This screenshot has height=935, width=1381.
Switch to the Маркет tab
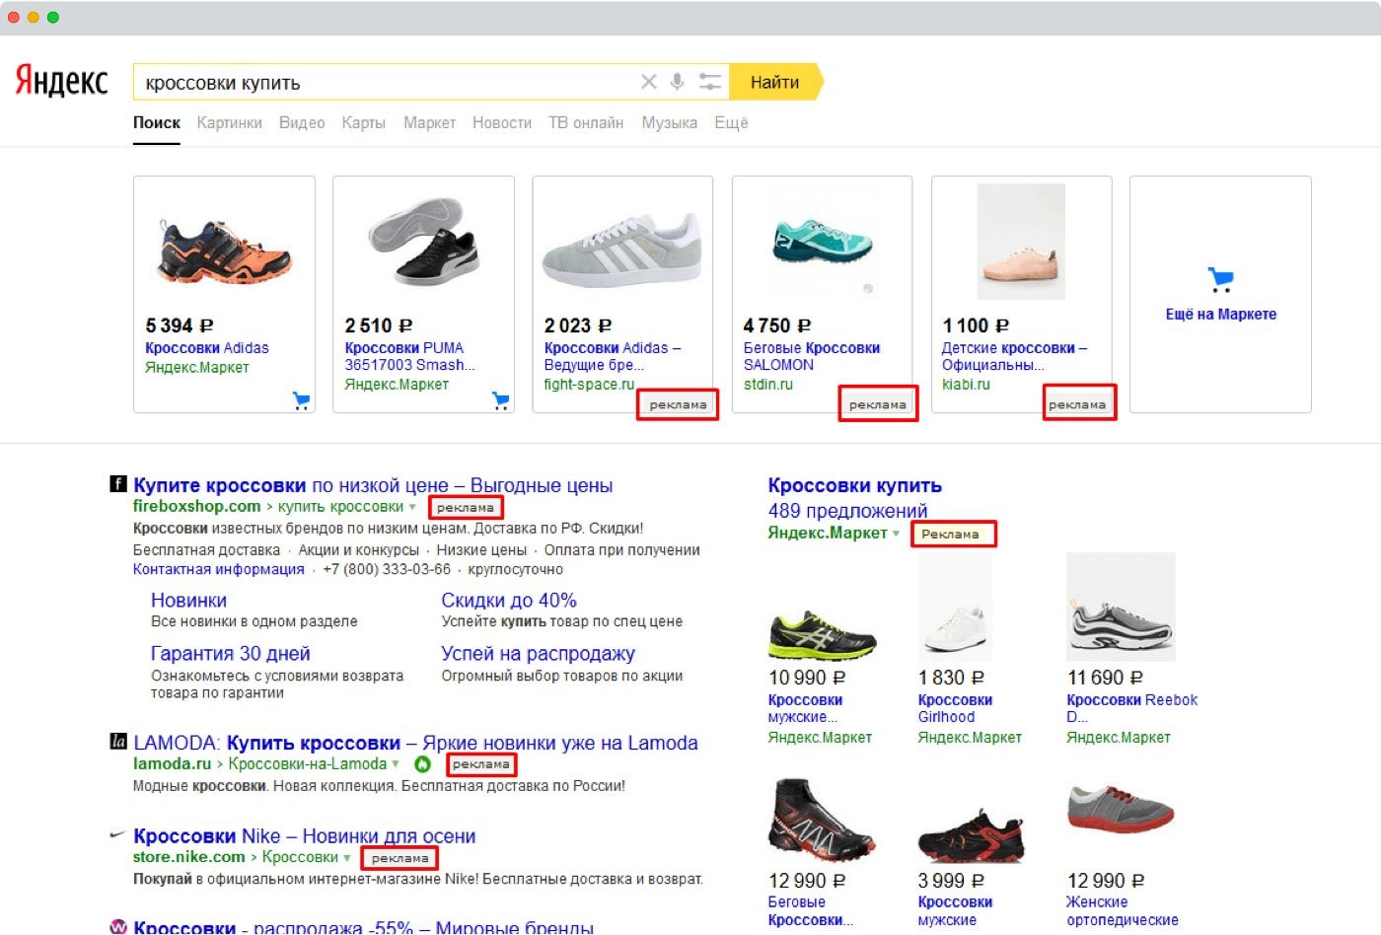[x=429, y=123]
